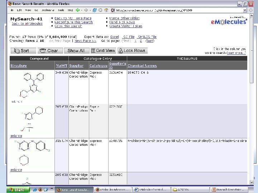This screenshot has height=193, width=258.
Task: Open the Forward button history dropdown arrow
Action: [90, 10]
